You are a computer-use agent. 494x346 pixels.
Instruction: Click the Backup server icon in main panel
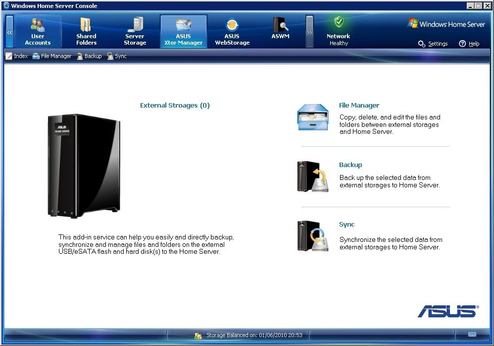pyautogui.click(x=313, y=176)
